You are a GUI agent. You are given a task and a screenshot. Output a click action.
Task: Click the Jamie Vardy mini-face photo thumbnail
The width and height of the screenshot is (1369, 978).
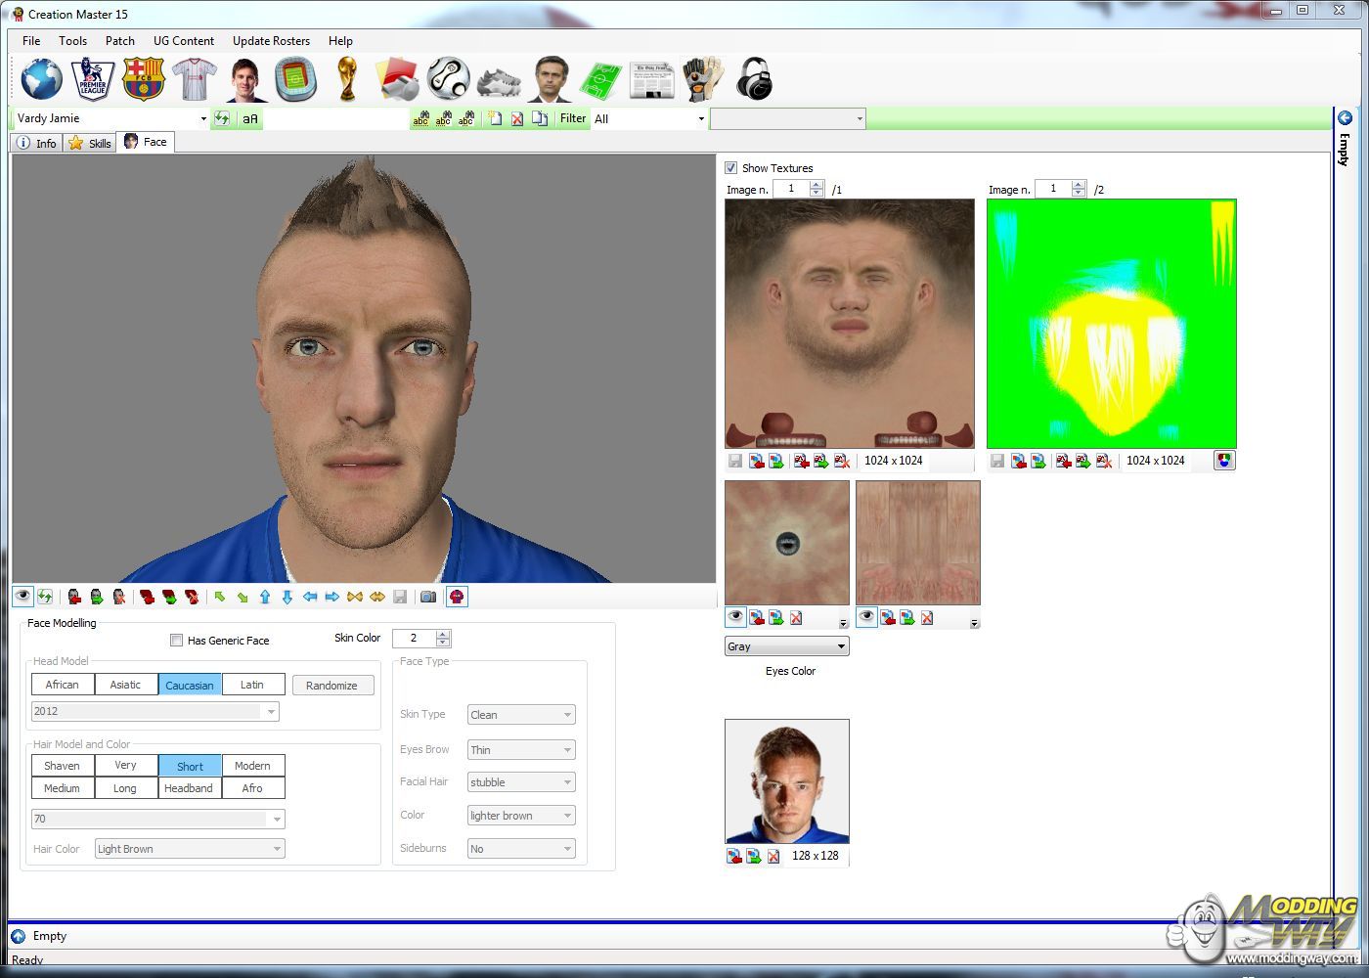click(787, 781)
